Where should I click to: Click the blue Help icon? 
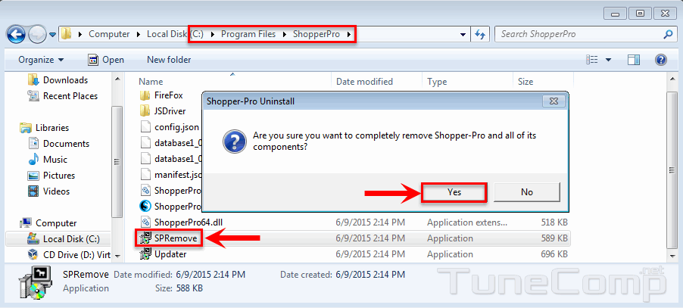coord(661,60)
